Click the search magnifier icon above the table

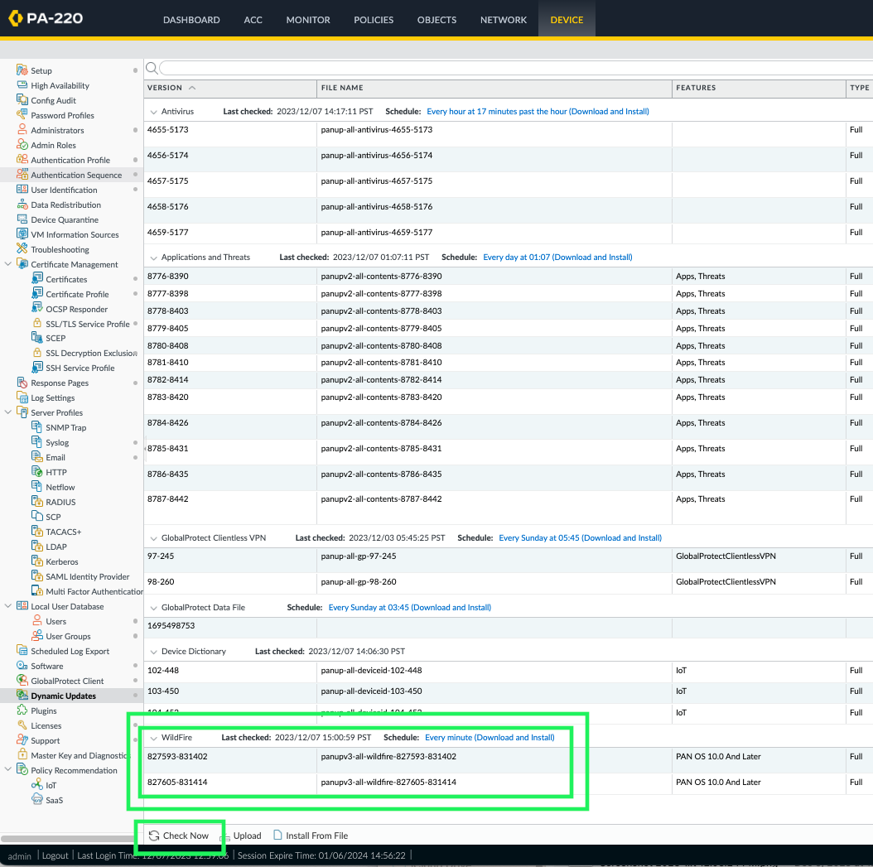coord(151,68)
